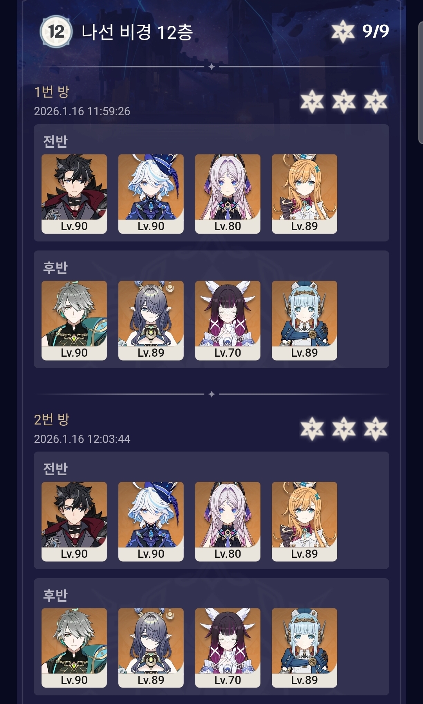Select blue-hat Lv.90 character in room 1 first half
Screen dimensions: 423x704
151,194
